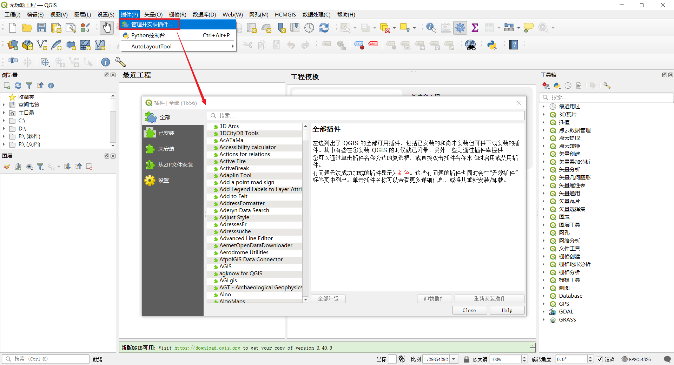Create a new project from toolbar
Screen dimensions: 674x365
13,28
